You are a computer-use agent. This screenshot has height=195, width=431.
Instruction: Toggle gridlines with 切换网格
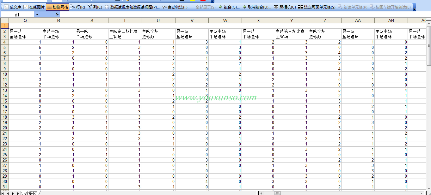coord(57,7)
